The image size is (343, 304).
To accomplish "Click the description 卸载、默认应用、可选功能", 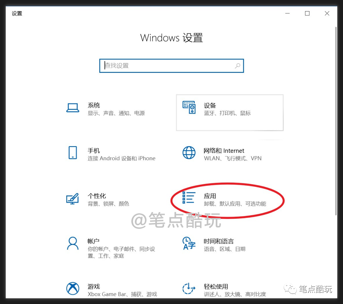I will point(235,204).
